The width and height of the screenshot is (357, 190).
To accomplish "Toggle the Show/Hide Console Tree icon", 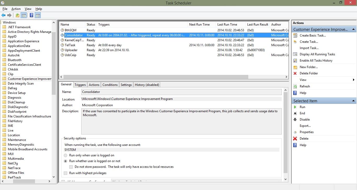I will [24, 15].
